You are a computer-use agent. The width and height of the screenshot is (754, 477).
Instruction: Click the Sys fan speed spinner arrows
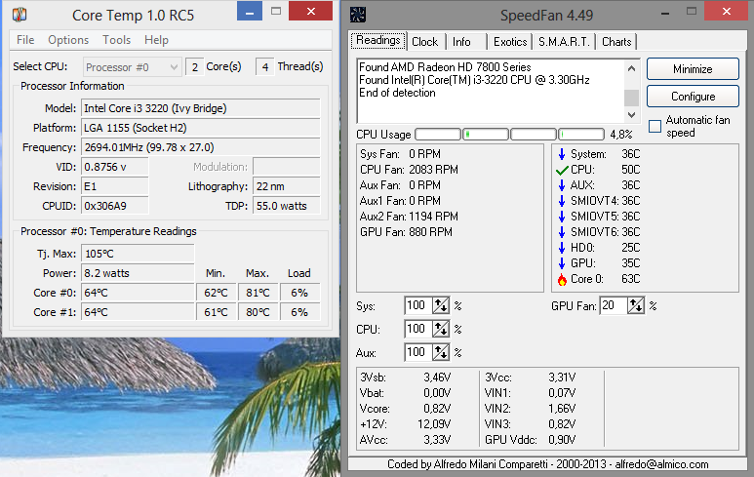pyautogui.click(x=441, y=306)
